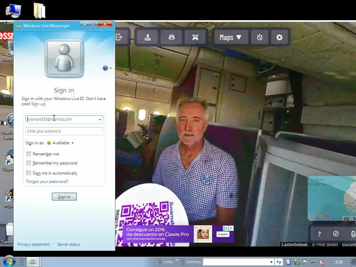Click the Computer desktop icon
This screenshot has width=356, height=267.
[x=13, y=11]
